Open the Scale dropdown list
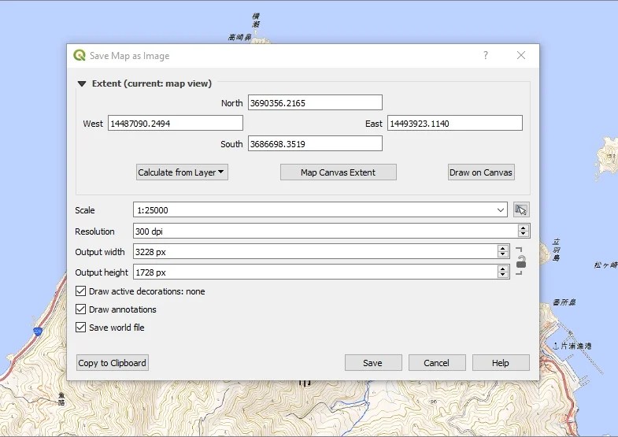 click(x=501, y=210)
